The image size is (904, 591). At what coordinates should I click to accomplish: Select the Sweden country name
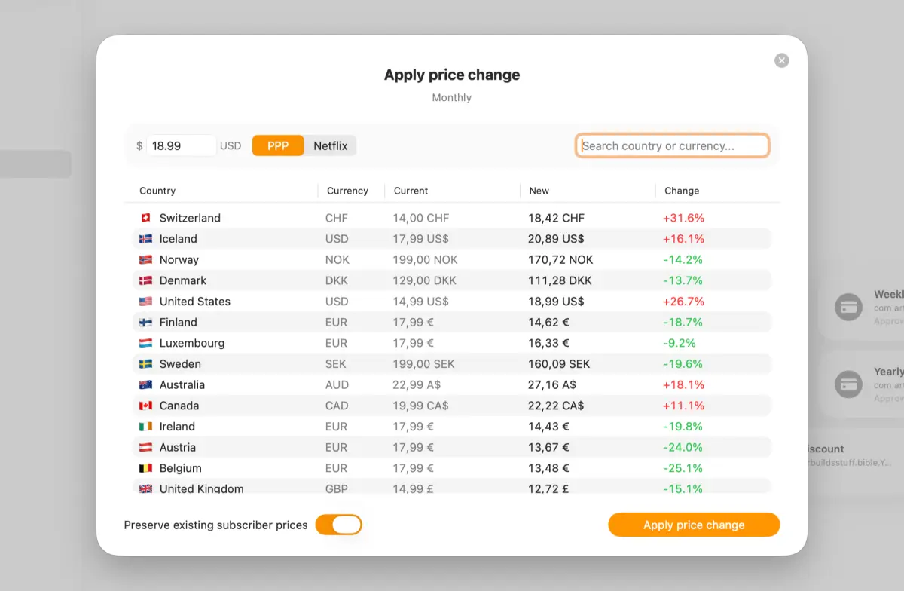(180, 364)
